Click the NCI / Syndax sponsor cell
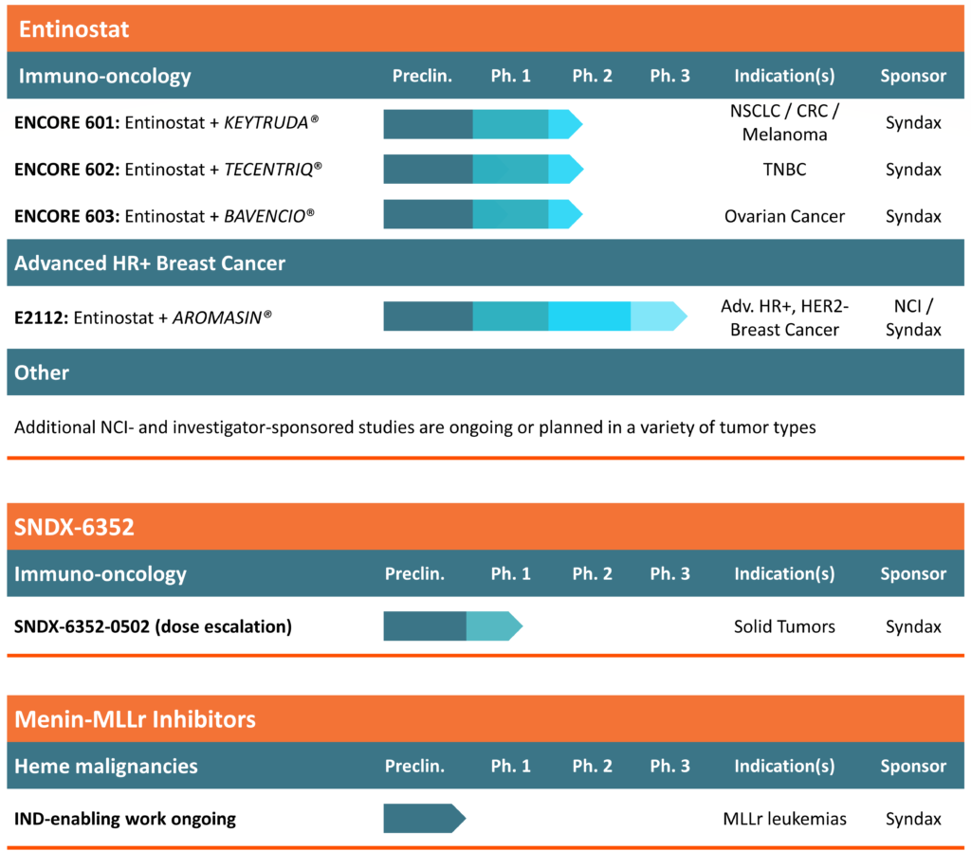971x851 pixels. pyautogui.click(x=913, y=317)
